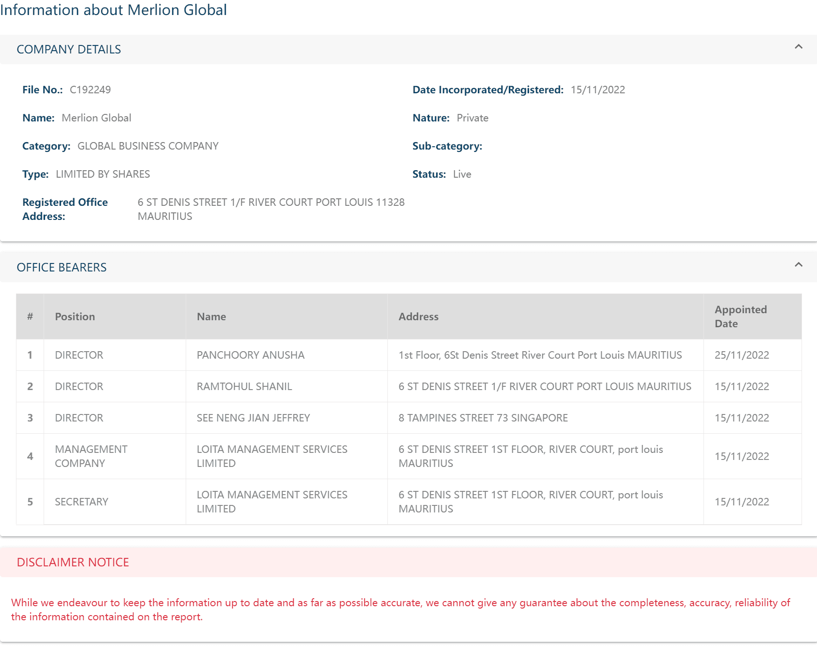Click row number 3 cell
The height and width of the screenshot is (647, 817).
click(30, 418)
